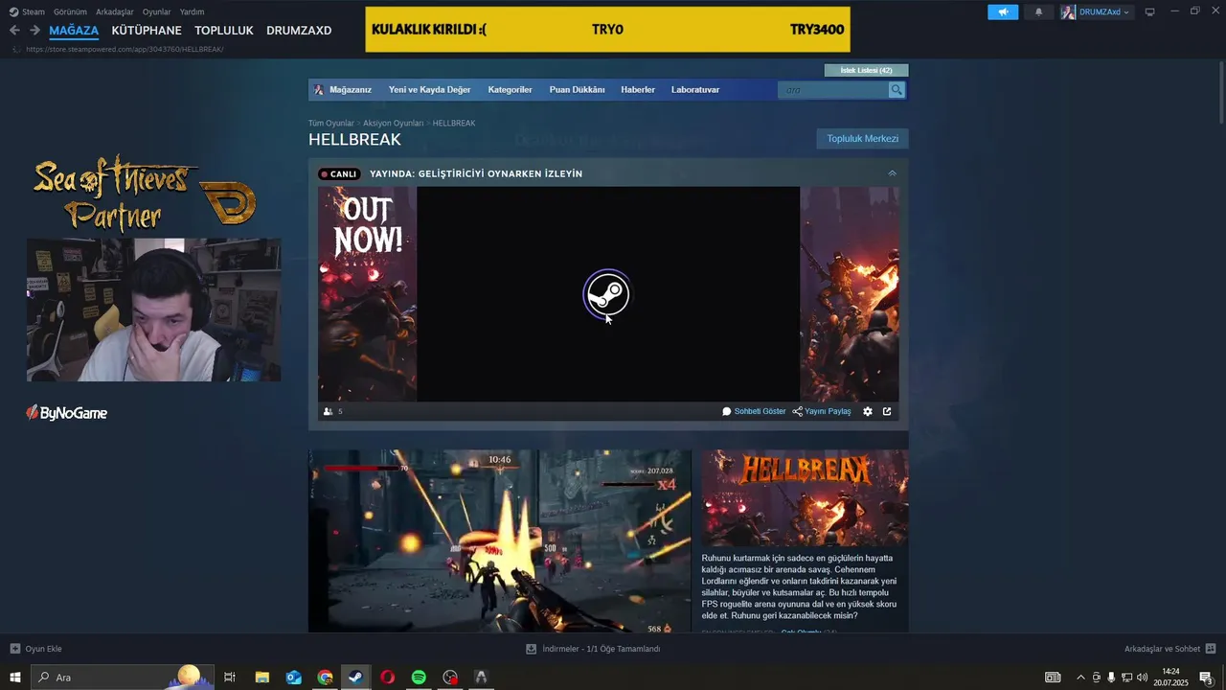The height and width of the screenshot is (690, 1226).
Task: Go forward with the right arrow
Action: 34,30
